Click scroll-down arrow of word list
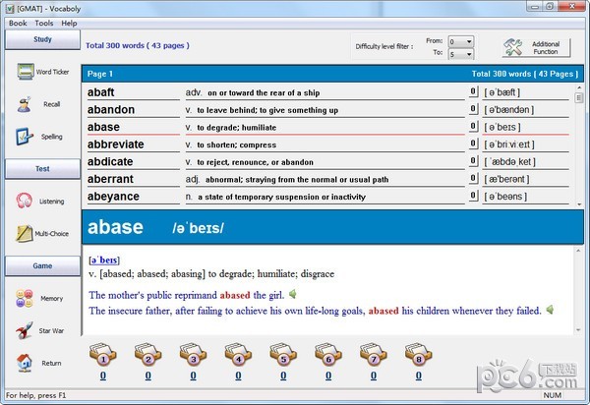590x405 pixels. (579, 204)
